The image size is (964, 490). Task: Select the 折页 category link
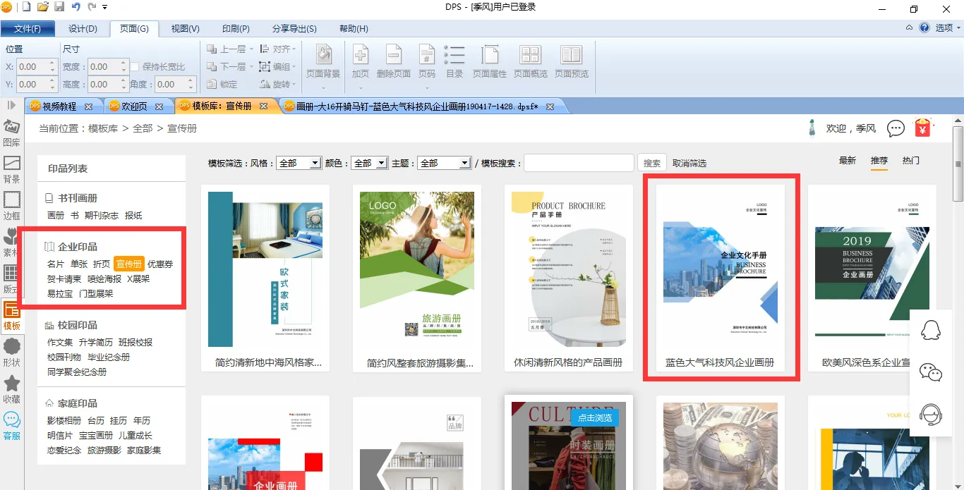pyautogui.click(x=102, y=264)
